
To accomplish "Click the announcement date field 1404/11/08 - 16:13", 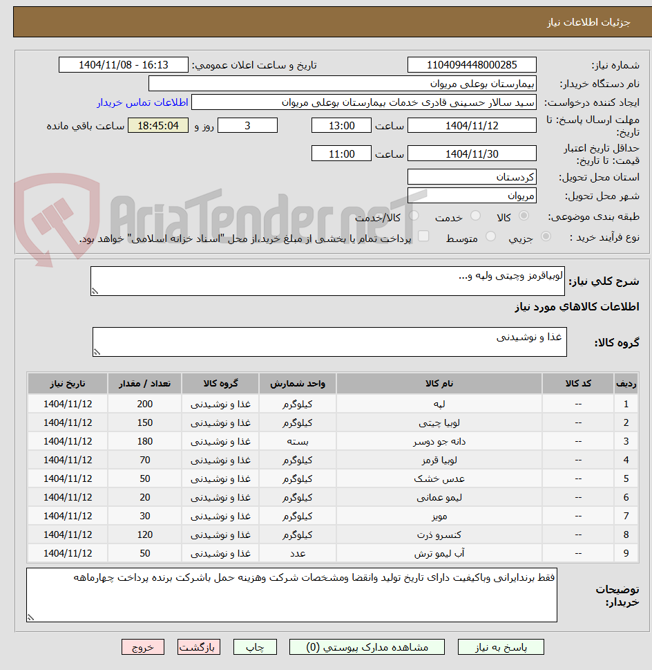I will click(x=124, y=65).
